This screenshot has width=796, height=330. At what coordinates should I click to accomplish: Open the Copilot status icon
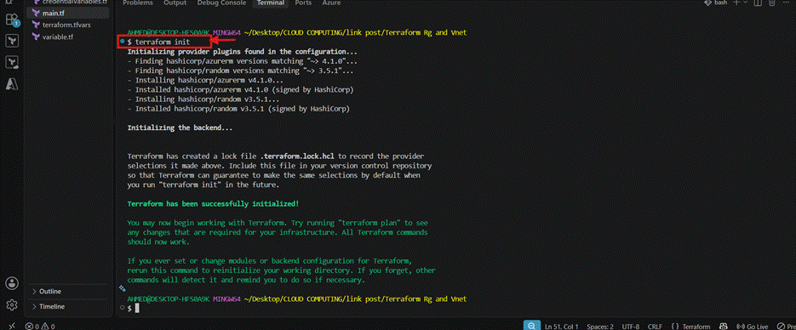pyautogui.click(x=724, y=327)
